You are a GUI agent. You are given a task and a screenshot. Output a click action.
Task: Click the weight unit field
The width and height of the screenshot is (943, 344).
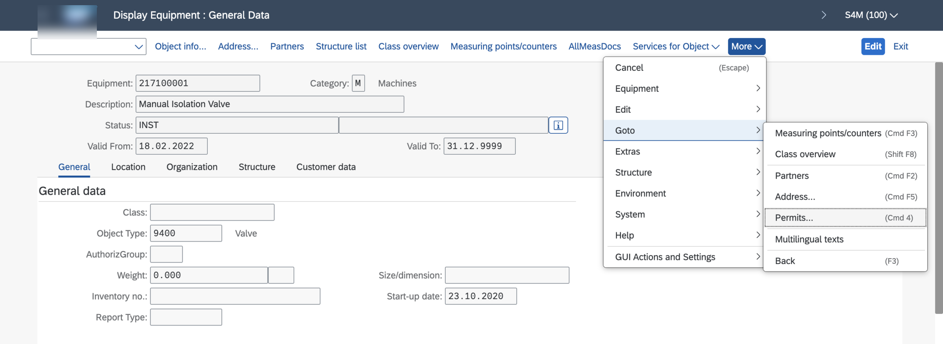(x=281, y=275)
